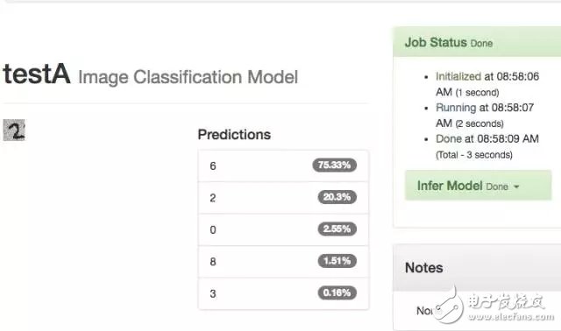This screenshot has height=331, width=561.
Task: Click the caret arrow beside Infer Model
Action: (516, 187)
